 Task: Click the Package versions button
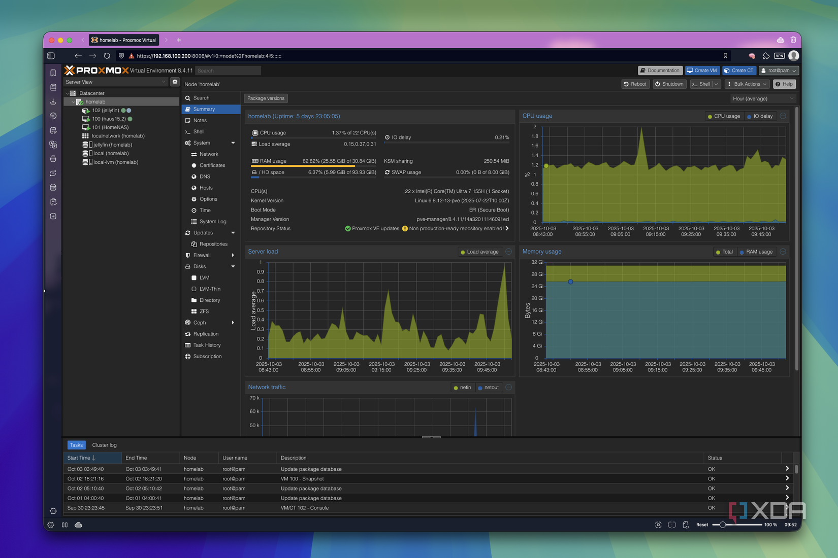266,98
